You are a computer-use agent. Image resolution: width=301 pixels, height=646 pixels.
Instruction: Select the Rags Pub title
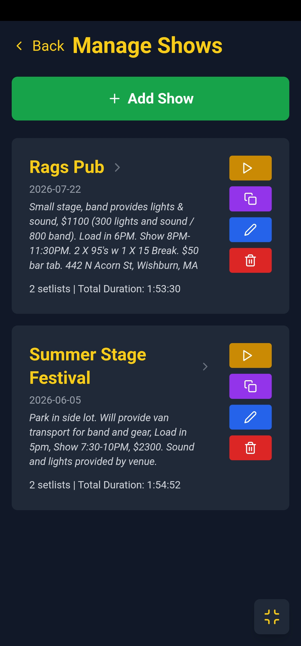point(66,167)
